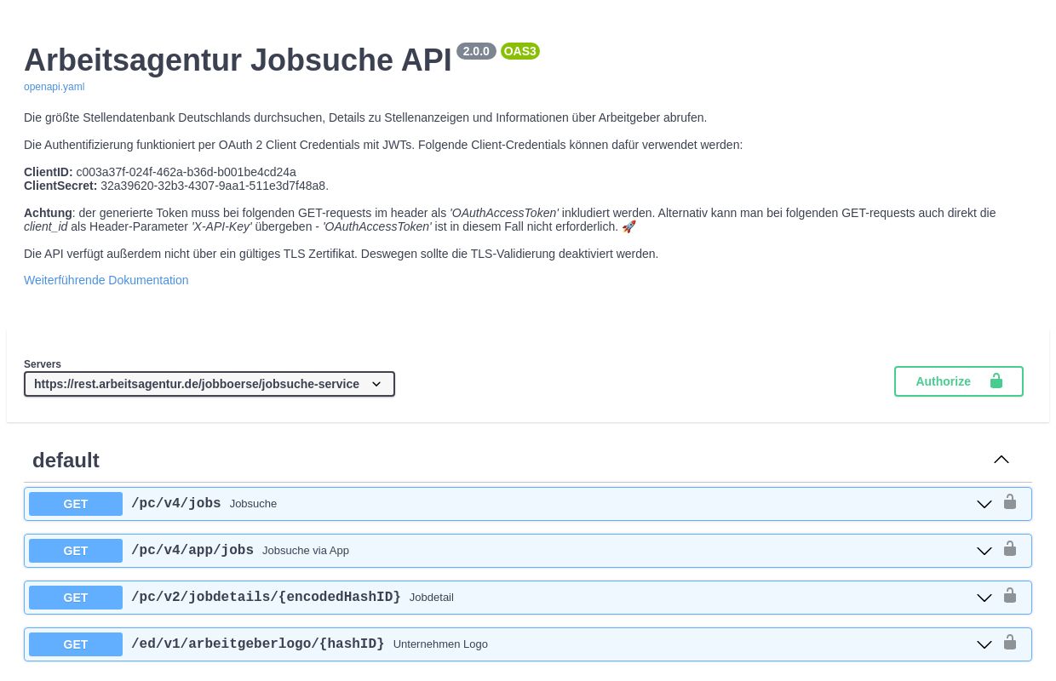The height and width of the screenshot is (681, 1056).
Task: Click the 'Arbeitsagentur Jobsuche API' title
Action: click(x=238, y=60)
